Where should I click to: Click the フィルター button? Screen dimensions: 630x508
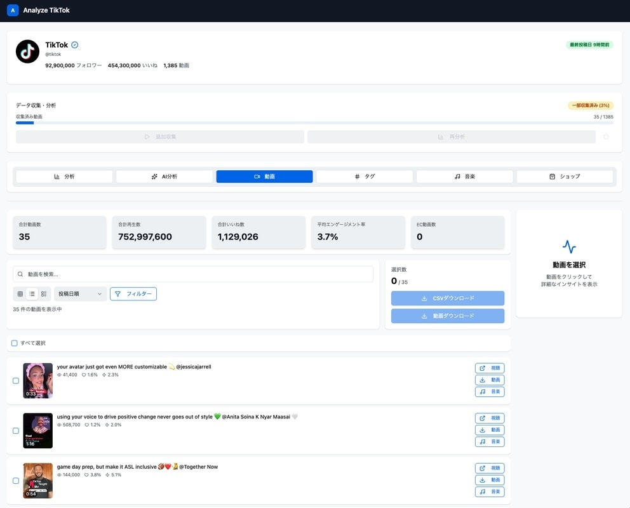click(x=133, y=294)
